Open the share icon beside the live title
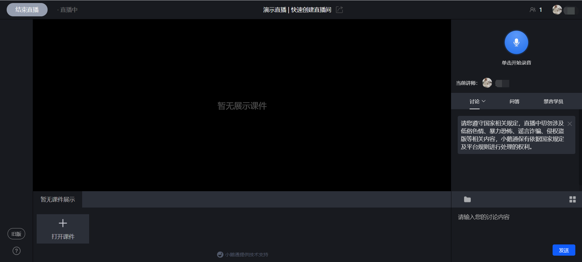Image resolution: width=582 pixels, height=262 pixels. [339, 10]
